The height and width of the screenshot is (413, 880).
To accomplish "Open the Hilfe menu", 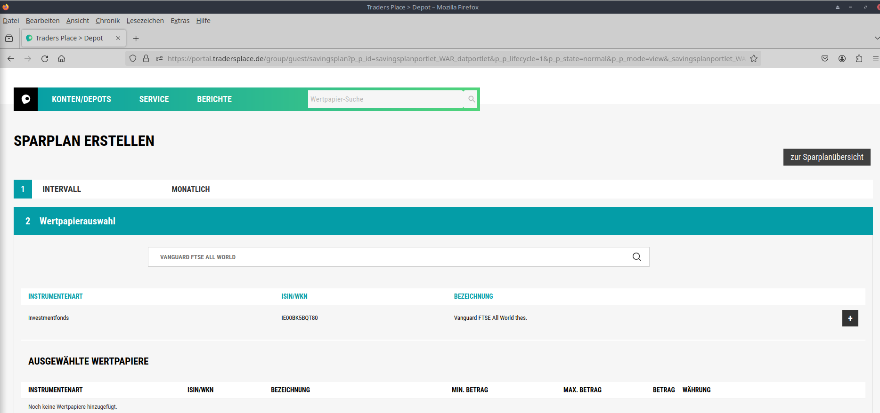I will [203, 21].
